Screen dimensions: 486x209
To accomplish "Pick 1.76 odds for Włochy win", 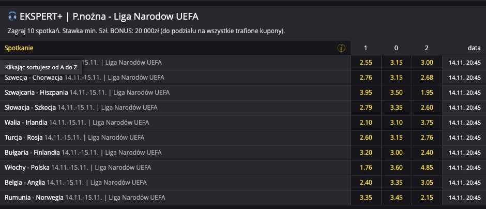I will pyautogui.click(x=366, y=168).
